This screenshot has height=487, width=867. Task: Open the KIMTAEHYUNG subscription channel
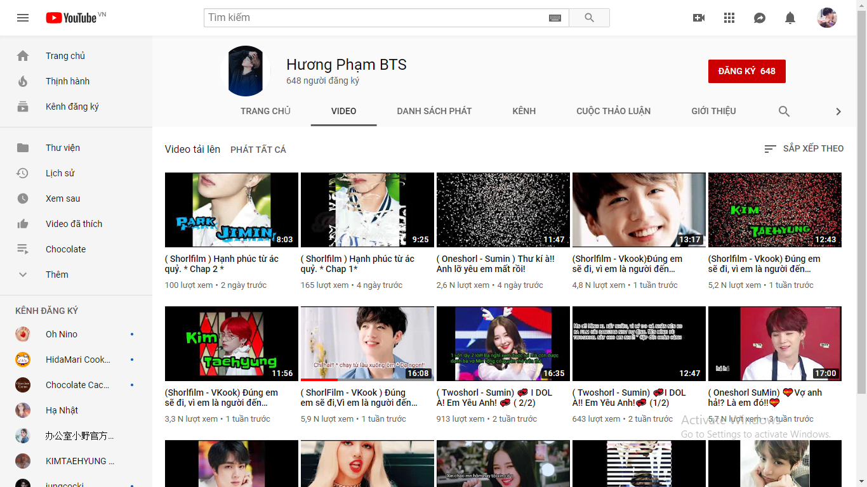click(x=76, y=461)
